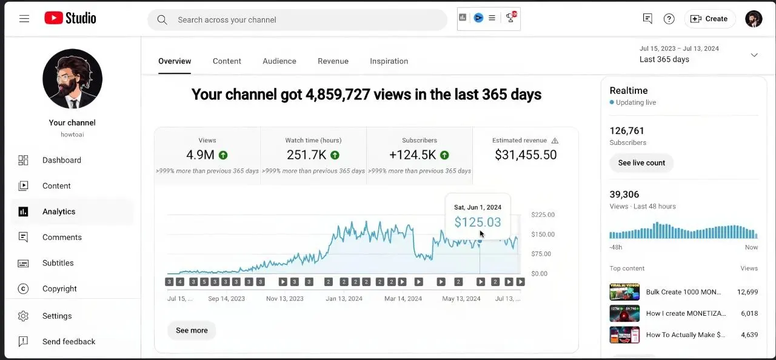Click the bar chart extension icon
Screen dimensions: 776x360
[463, 18]
